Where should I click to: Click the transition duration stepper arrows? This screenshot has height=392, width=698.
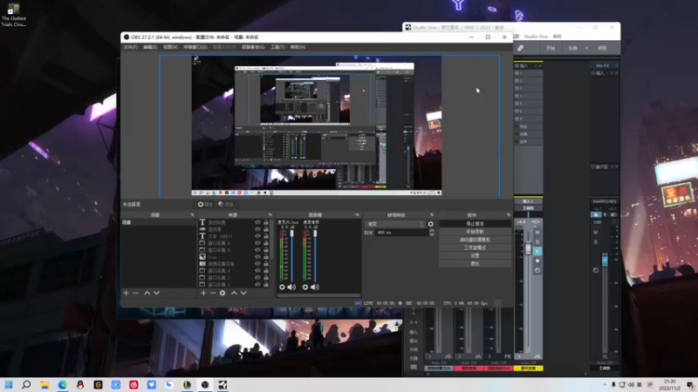tap(431, 233)
